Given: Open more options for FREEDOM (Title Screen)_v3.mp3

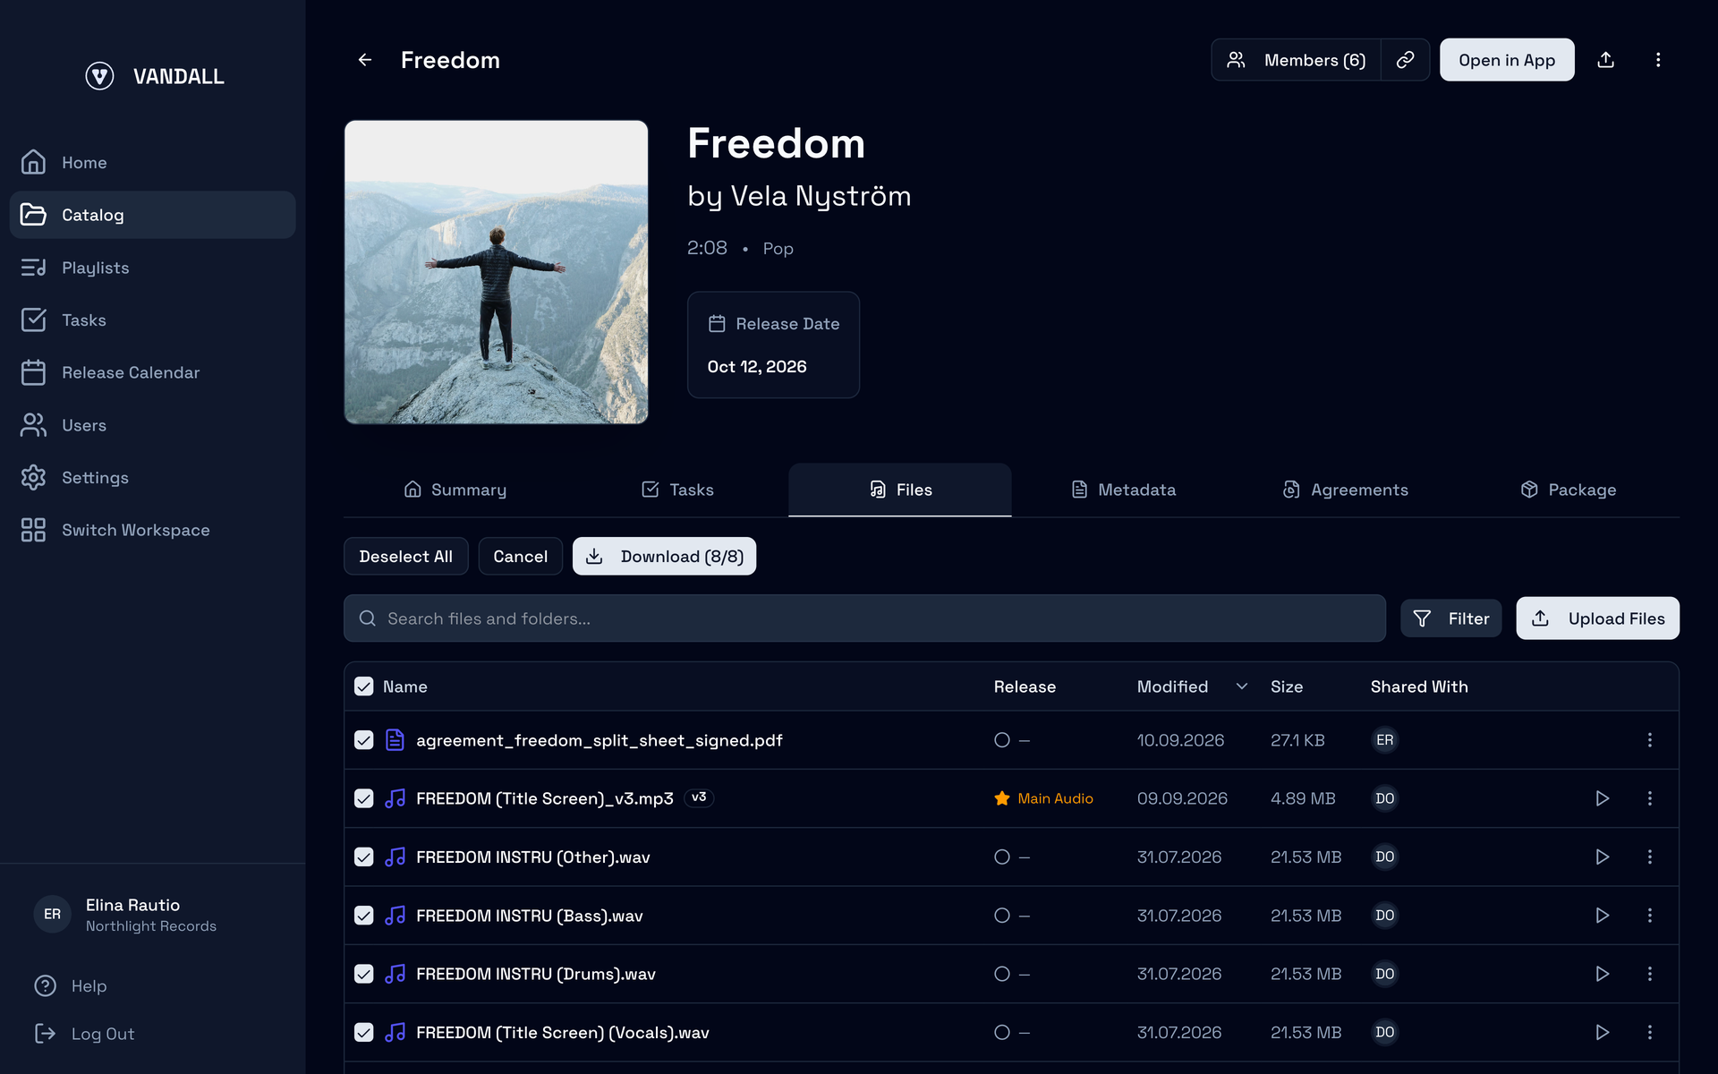Looking at the screenshot, I should pyautogui.click(x=1650, y=798).
